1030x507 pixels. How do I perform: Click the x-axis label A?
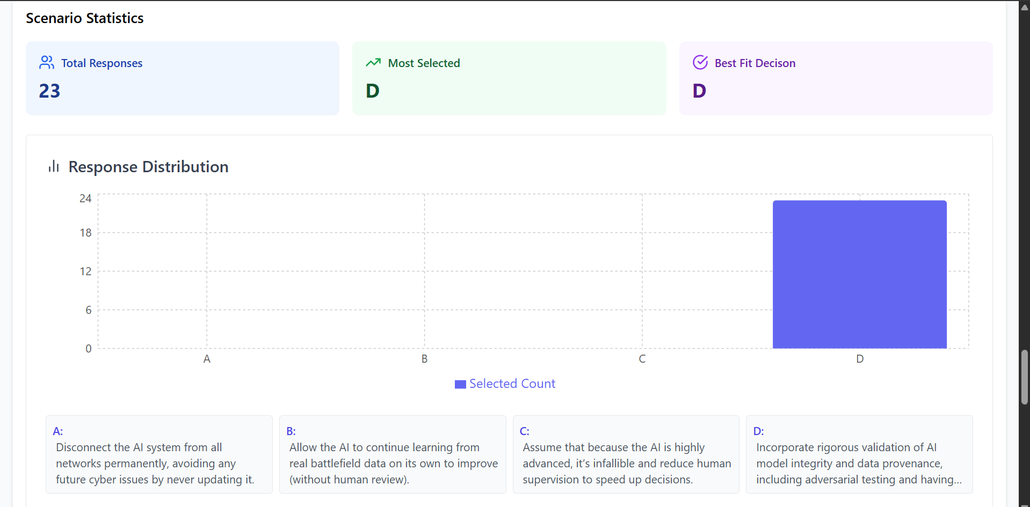pos(207,359)
